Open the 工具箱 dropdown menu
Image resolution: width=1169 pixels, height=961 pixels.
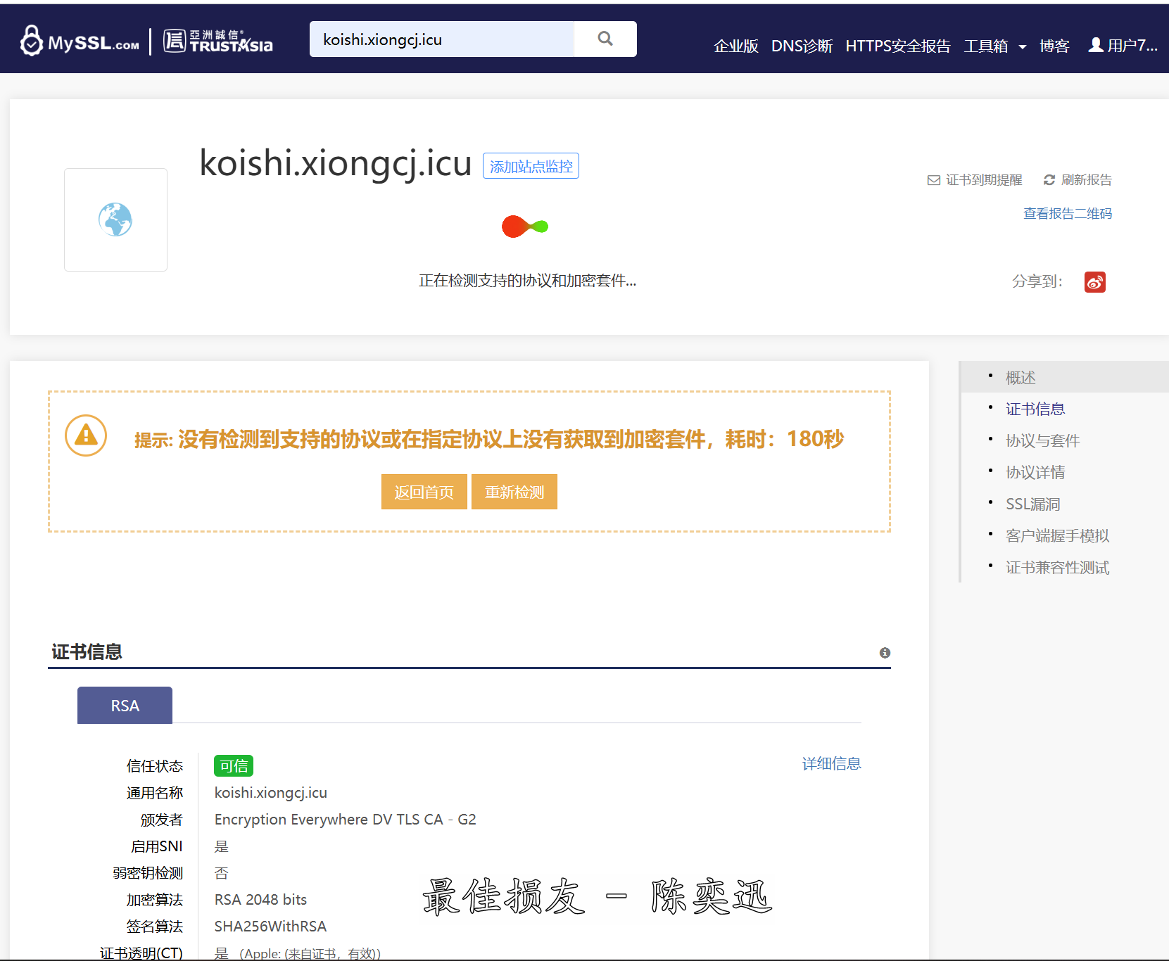(x=994, y=46)
